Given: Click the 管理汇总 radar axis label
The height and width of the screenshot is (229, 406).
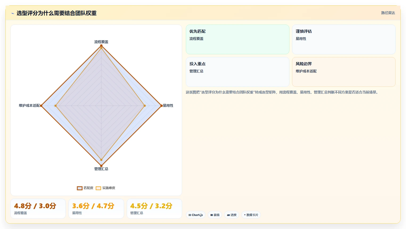Looking at the screenshot, I should click(x=101, y=169).
